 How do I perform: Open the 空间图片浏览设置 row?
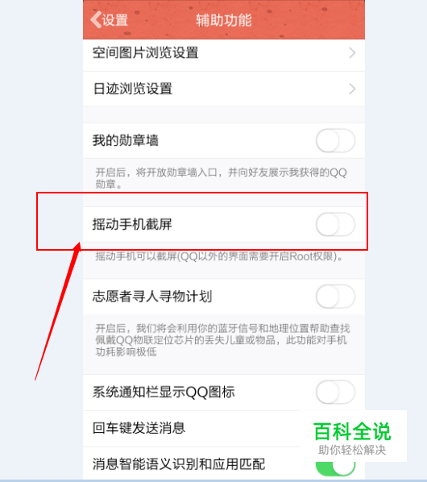(x=224, y=53)
